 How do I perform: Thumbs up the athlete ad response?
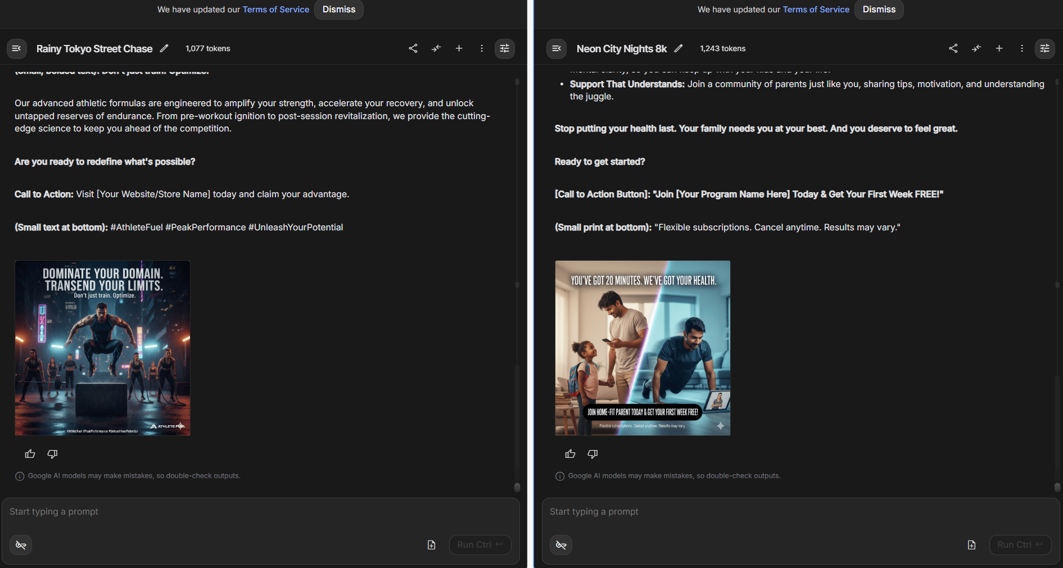click(30, 454)
